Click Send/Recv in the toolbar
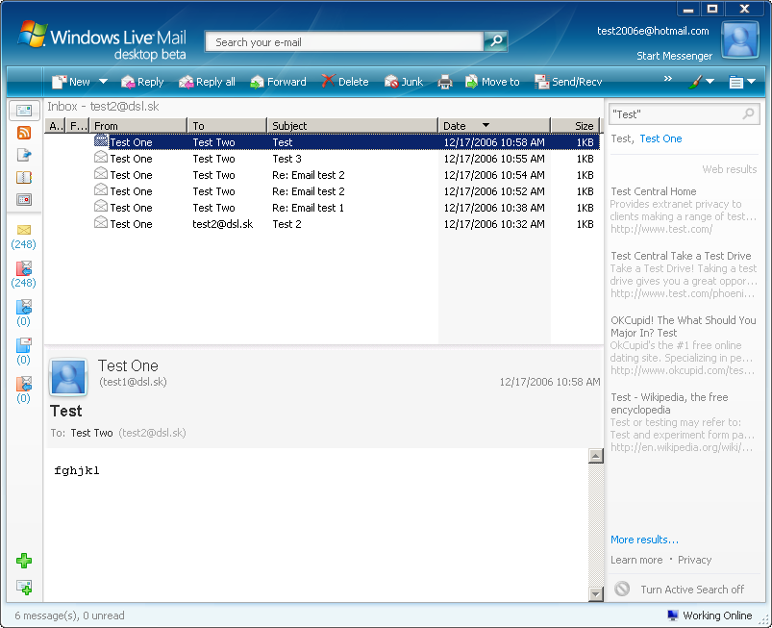Image resolution: width=772 pixels, height=628 pixels. coord(568,82)
